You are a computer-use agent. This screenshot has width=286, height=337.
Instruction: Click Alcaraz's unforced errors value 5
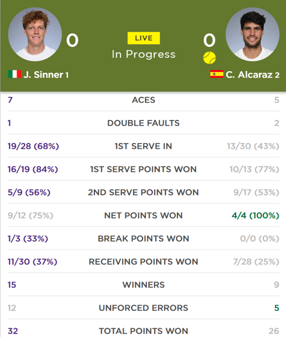click(x=277, y=308)
